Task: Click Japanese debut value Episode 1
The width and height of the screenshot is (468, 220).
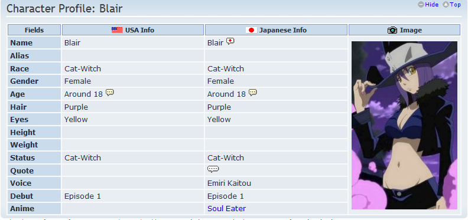Action: tap(226, 196)
